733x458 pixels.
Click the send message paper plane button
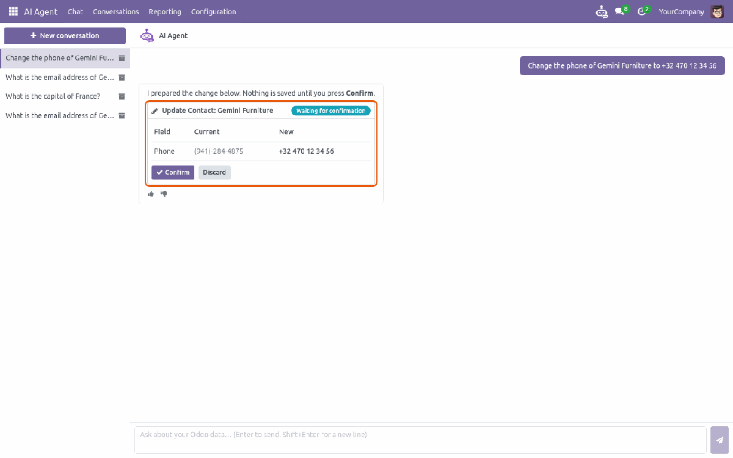(x=720, y=440)
